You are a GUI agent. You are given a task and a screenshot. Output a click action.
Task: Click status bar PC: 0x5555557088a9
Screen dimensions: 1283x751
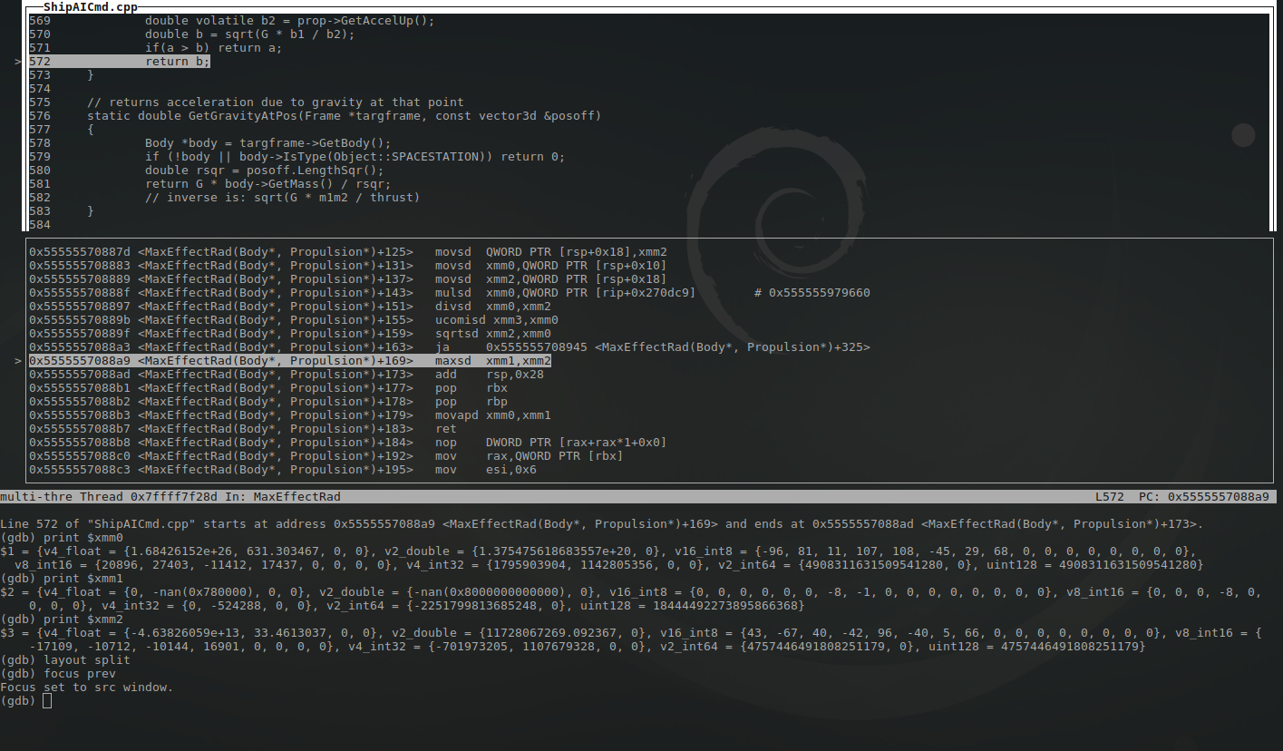[x=1204, y=496]
